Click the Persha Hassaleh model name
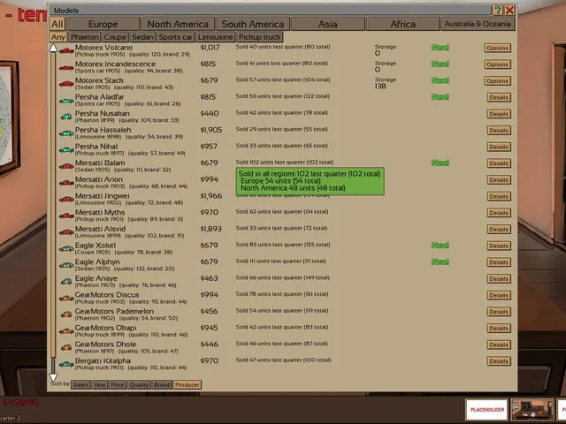 (x=103, y=130)
